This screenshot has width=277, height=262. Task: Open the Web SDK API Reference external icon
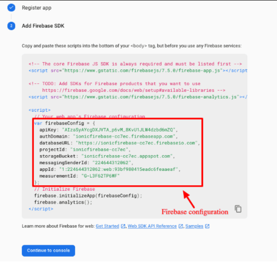181,226
